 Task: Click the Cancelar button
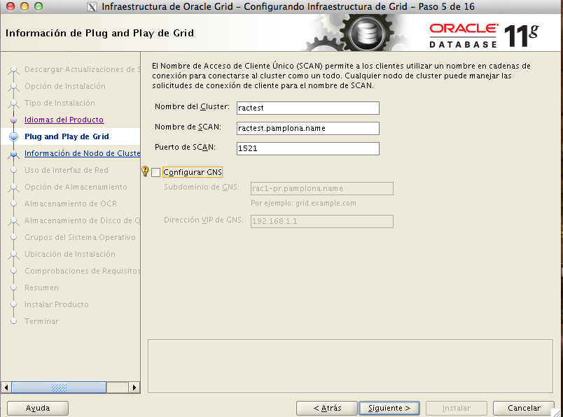pyautogui.click(x=523, y=408)
